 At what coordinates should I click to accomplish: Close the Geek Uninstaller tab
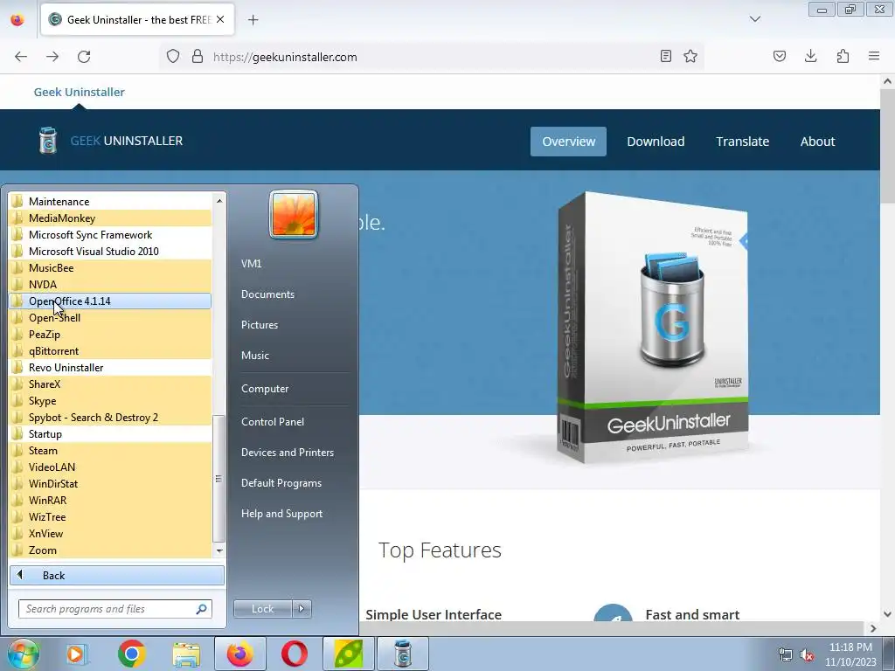pos(220,19)
